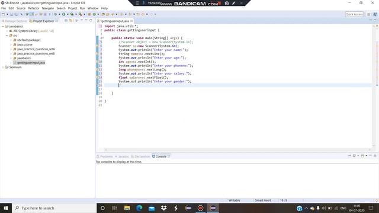Open the External Tools dropdown arrow
Viewport: 379px width, 213px height.
click(x=84, y=14)
